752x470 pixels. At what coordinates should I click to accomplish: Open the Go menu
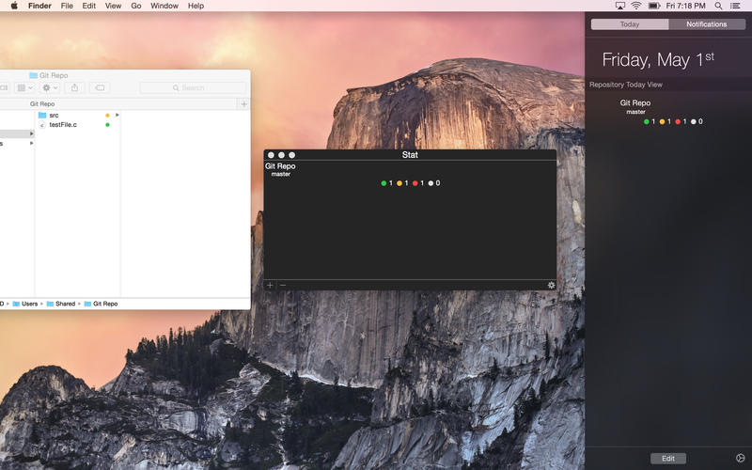(x=136, y=6)
